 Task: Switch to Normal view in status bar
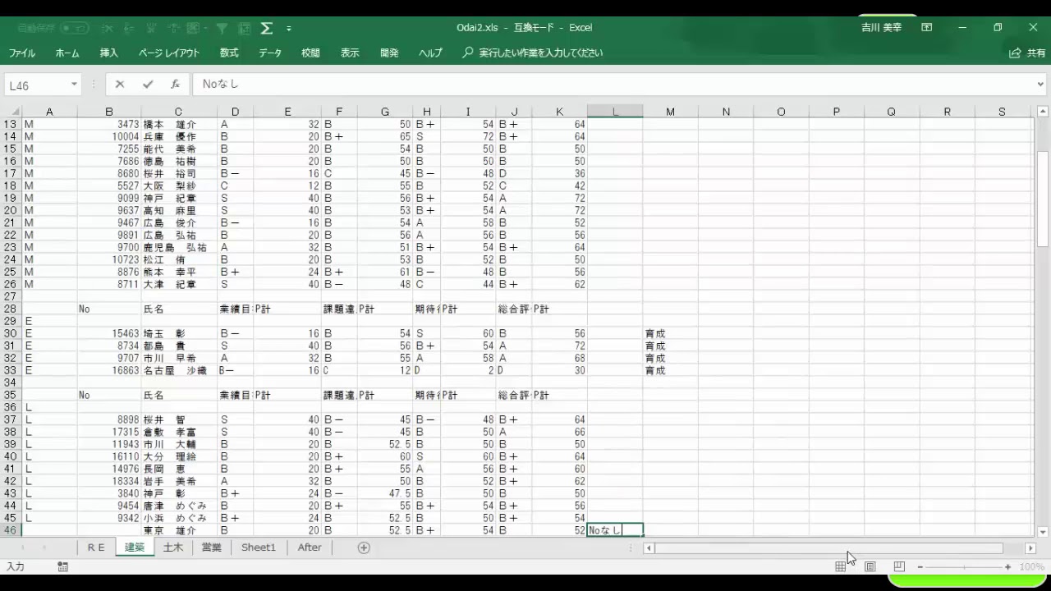click(841, 566)
